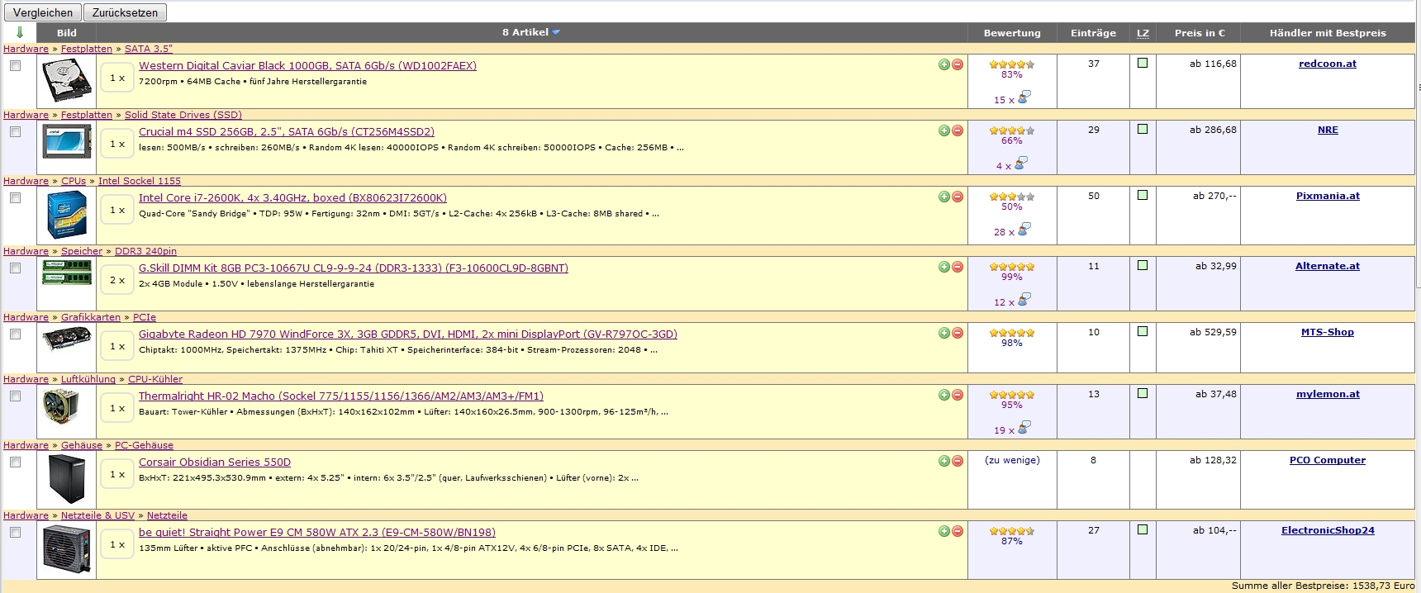
Task: Click Intel Core i7 box thumbnail image
Action: [67, 215]
